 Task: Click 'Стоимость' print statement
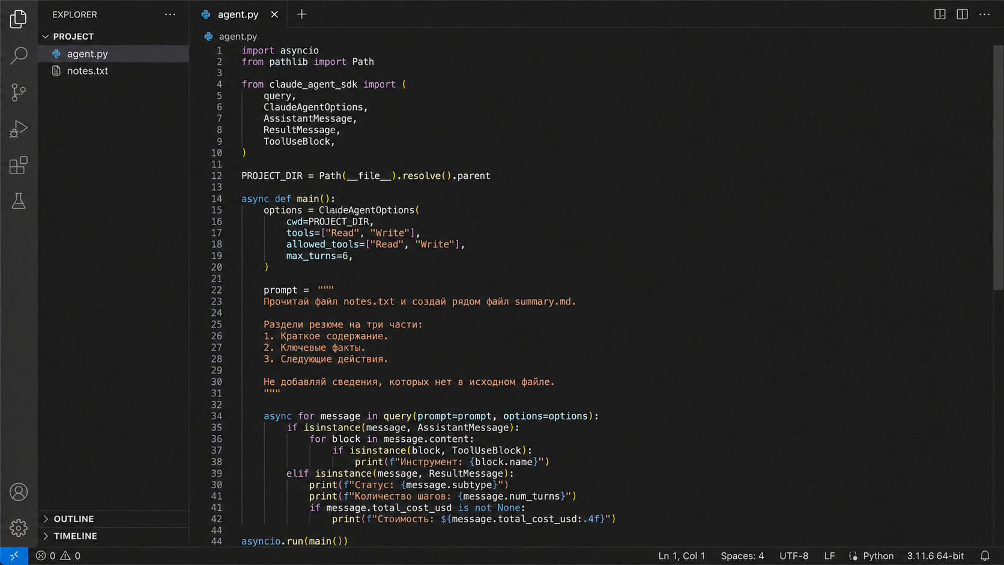point(474,519)
